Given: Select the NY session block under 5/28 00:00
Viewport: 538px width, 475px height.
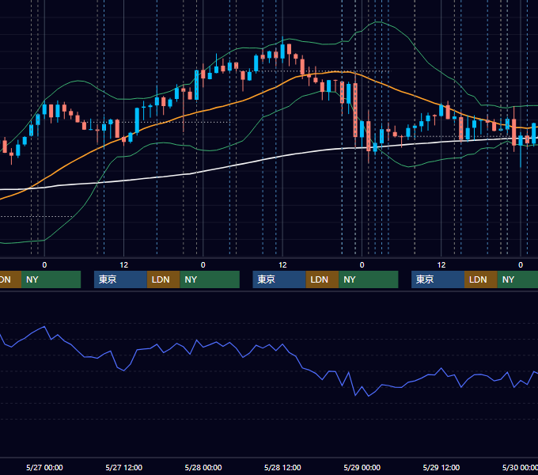Looking at the screenshot, I should [x=210, y=279].
